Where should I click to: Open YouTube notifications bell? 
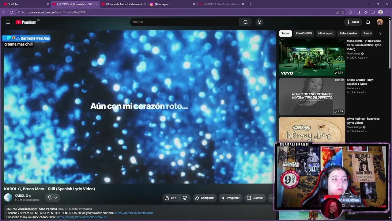pos(368,22)
